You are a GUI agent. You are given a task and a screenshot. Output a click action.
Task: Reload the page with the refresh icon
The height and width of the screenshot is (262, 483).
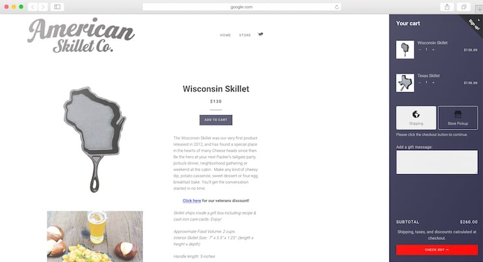pos(337,7)
